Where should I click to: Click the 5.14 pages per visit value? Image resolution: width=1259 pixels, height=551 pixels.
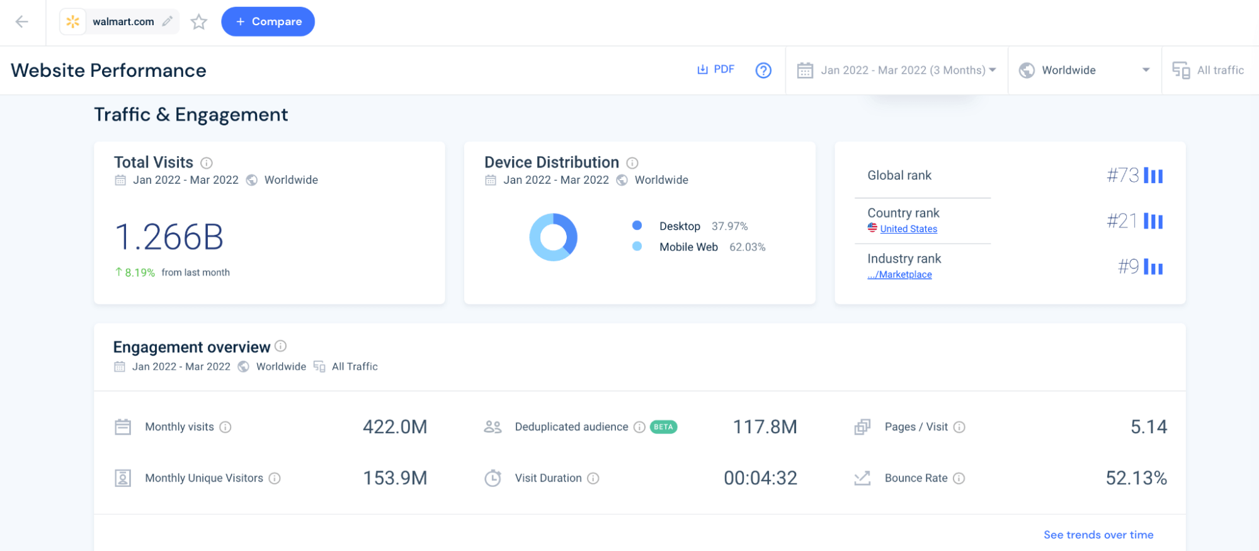[1149, 427]
